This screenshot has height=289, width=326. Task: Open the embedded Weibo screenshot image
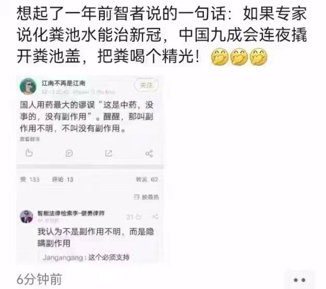click(90, 170)
